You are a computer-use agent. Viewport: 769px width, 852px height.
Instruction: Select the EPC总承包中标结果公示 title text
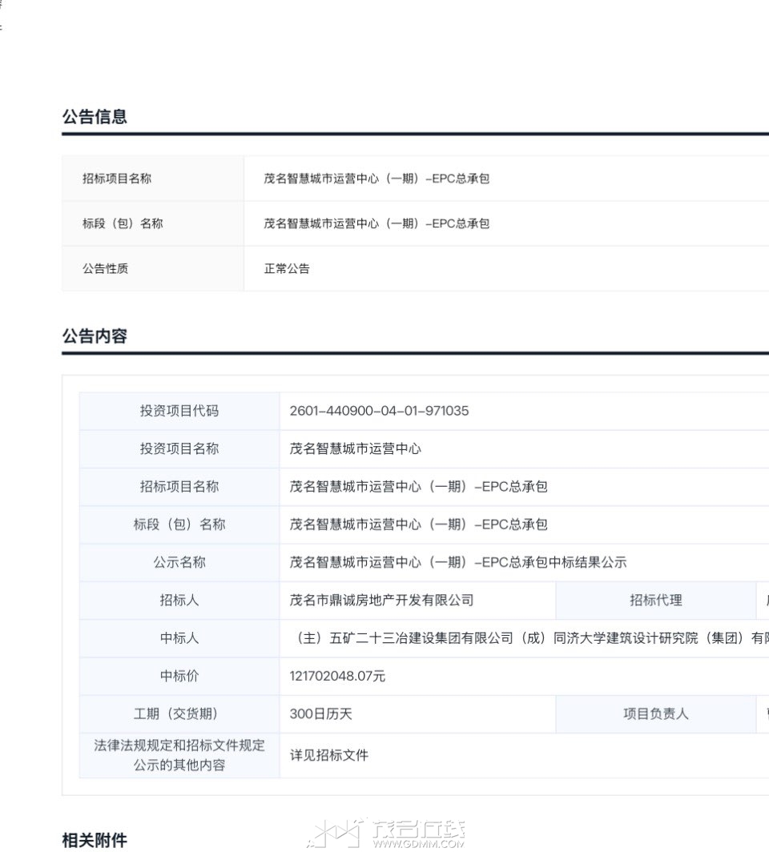[458, 563]
